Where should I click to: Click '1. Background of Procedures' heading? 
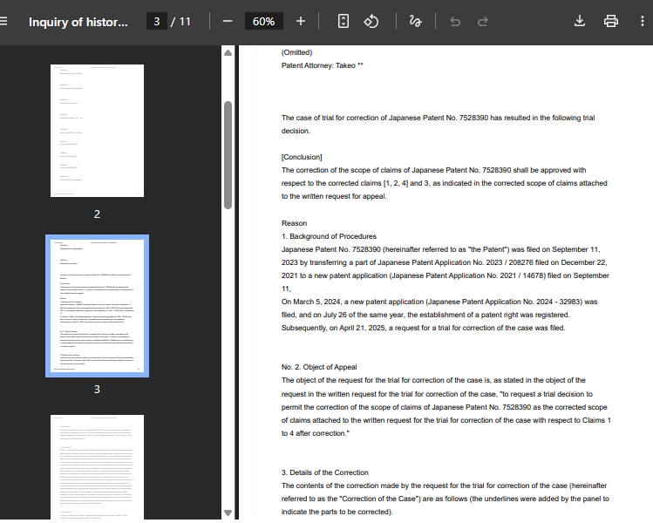[x=329, y=236]
